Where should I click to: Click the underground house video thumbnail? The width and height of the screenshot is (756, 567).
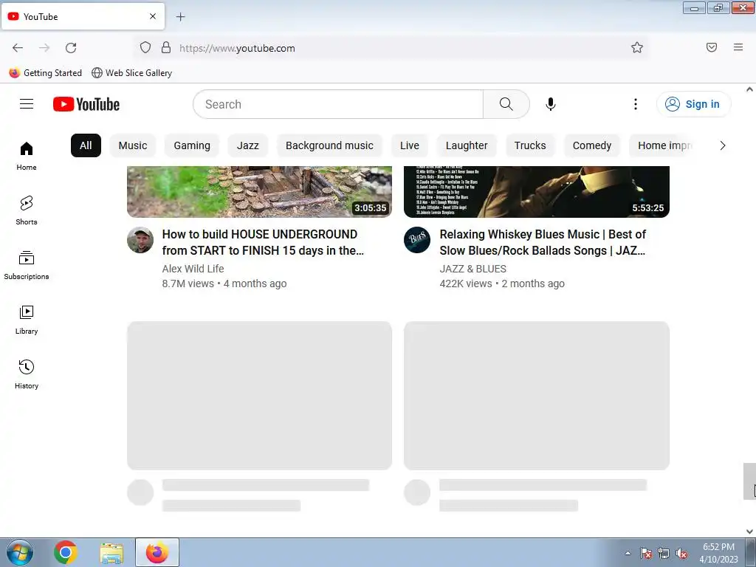pos(259,191)
